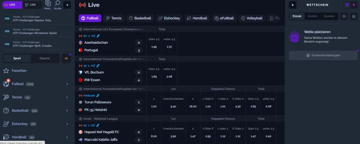
Task: Expand the Wettschein panel play arrow
Action: click(x=292, y=5)
